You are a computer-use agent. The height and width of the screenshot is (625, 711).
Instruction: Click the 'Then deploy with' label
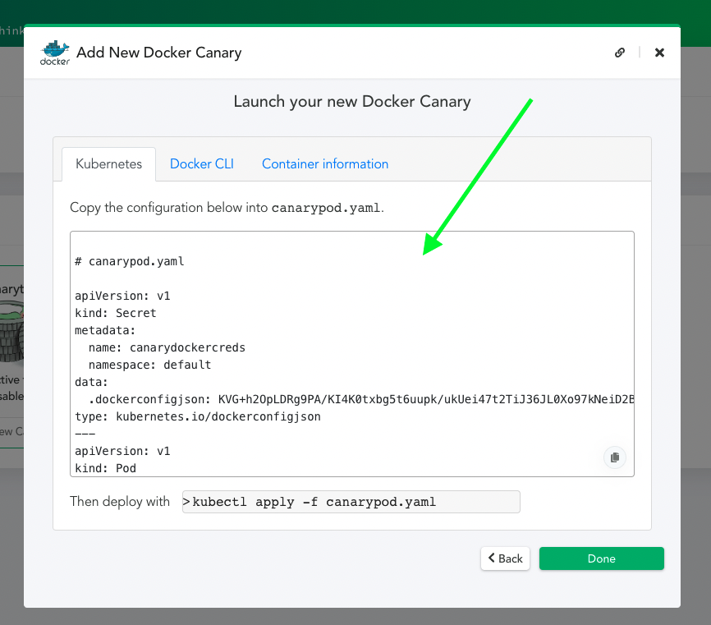pos(120,501)
